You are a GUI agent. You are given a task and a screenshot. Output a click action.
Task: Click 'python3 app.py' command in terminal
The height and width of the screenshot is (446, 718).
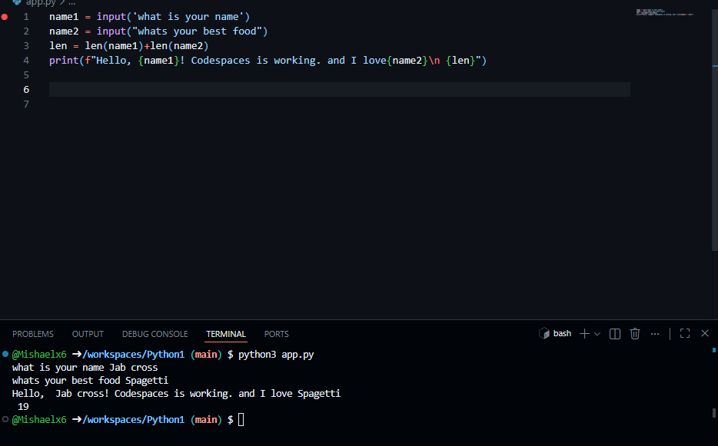pyautogui.click(x=276, y=355)
